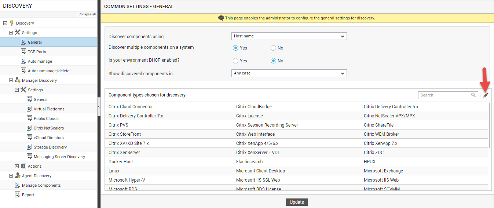This screenshot has height=208, width=494.
Task: Open the Discover components using dropdown
Action: [289, 36]
